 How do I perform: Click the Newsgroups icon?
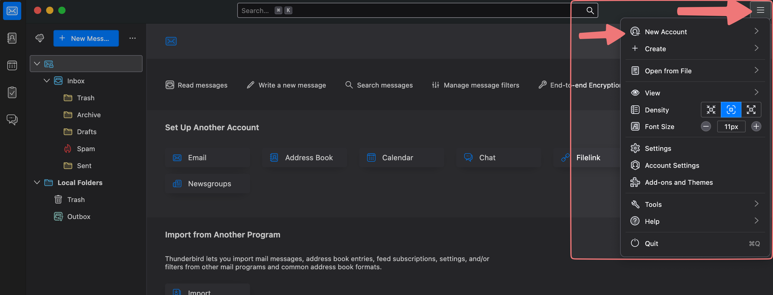click(177, 184)
